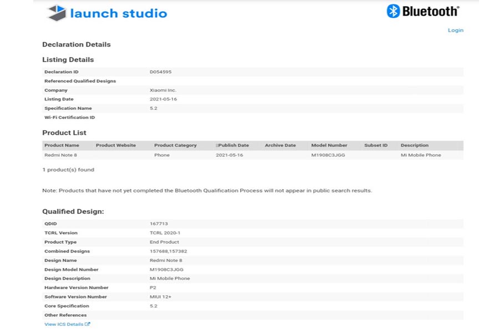Open the Login link

point(456,30)
